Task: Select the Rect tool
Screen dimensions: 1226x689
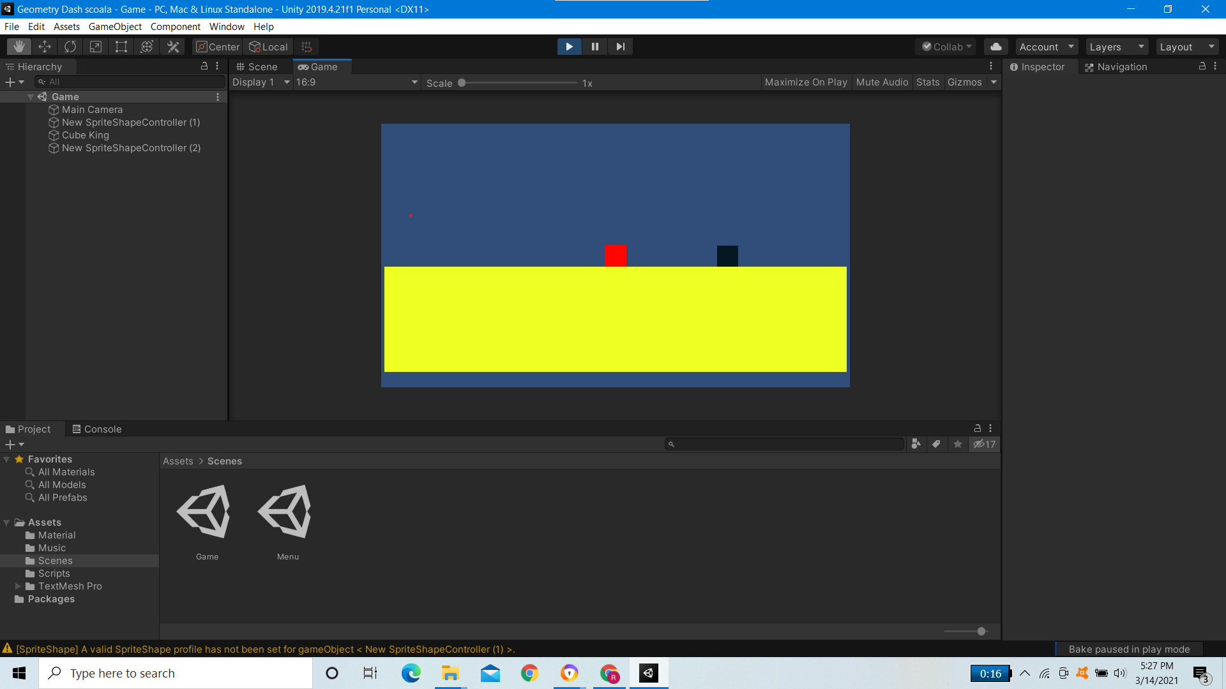Action: (x=121, y=47)
